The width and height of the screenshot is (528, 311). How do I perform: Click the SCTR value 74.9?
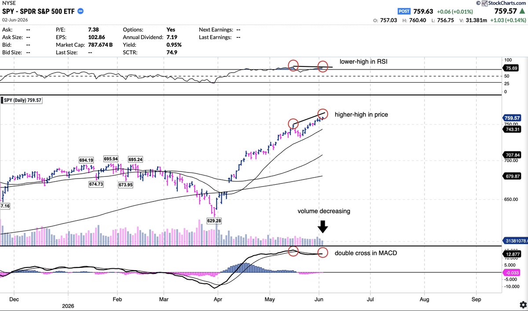(x=172, y=52)
